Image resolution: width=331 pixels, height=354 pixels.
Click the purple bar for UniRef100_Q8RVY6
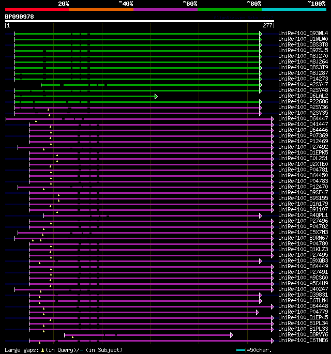point(147,335)
